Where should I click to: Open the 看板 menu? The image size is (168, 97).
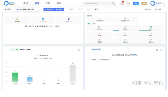pos(26,4)
